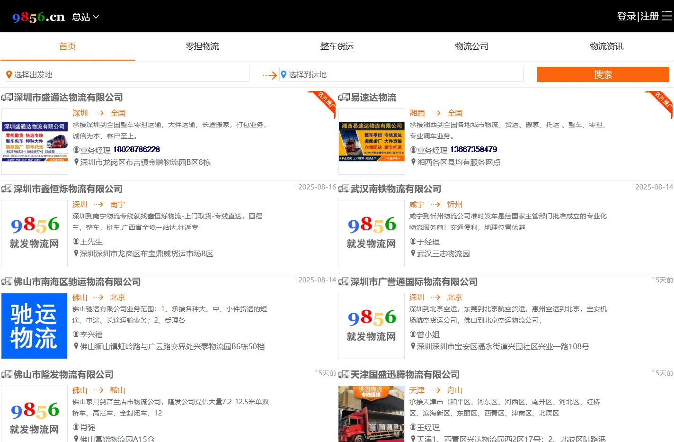Open 深圳市广誉通国际物流有限公司 title link
Image resolution: width=674 pixels, height=442 pixels.
[414, 282]
